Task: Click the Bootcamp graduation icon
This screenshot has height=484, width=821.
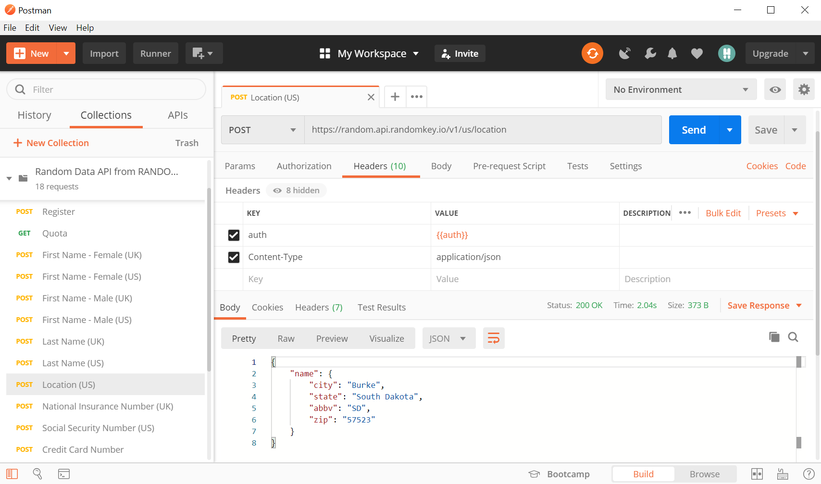Action: [x=534, y=474]
